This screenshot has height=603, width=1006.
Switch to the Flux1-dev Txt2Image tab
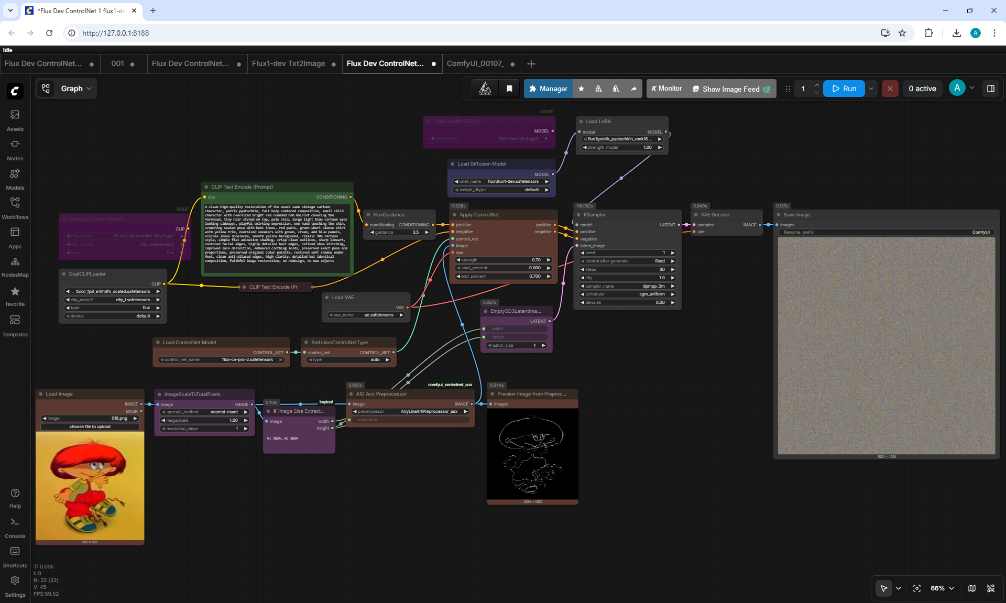point(289,63)
